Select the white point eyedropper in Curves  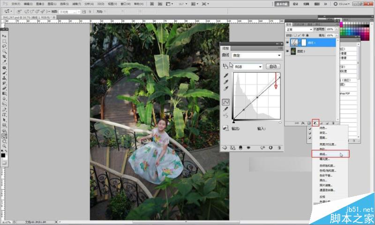point(226,88)
